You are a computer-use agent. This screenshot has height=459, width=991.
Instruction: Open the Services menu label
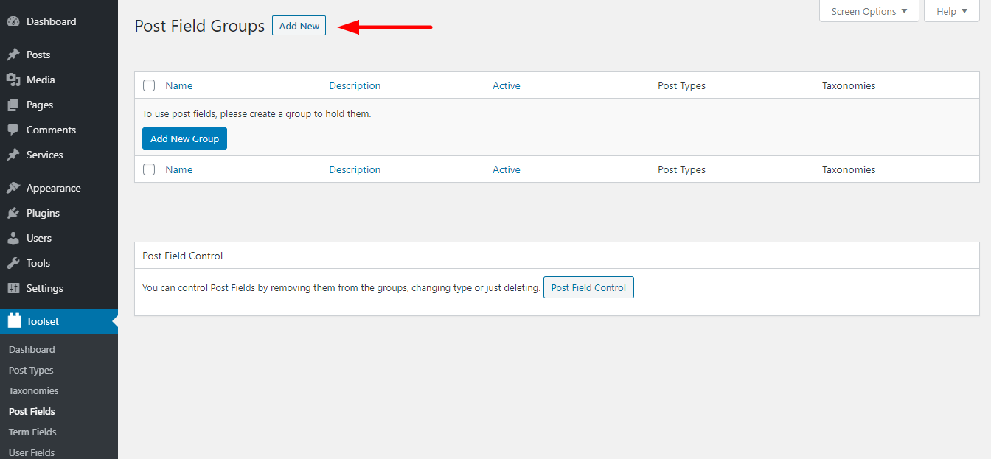(x=44, y=155)
